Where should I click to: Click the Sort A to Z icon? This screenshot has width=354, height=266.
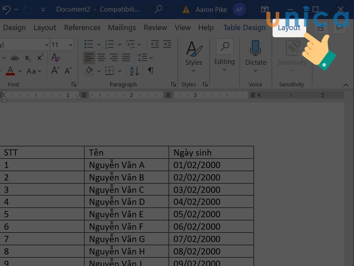pyautogui.click(x=134, y=71)
